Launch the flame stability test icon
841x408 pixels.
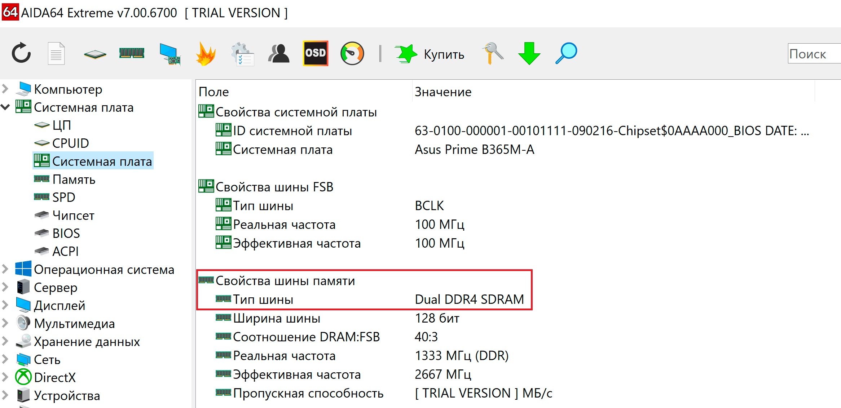206,54
